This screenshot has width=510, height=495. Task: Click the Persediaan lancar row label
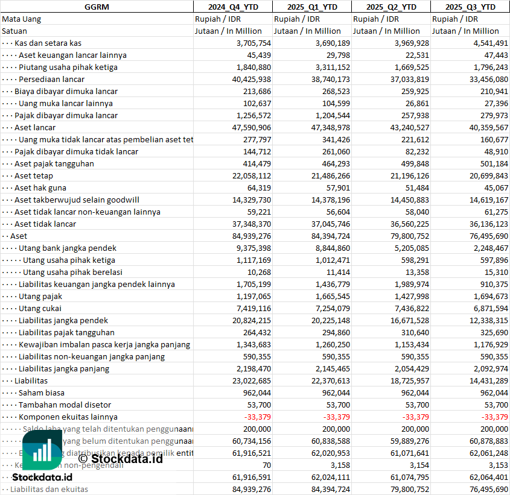51,79
